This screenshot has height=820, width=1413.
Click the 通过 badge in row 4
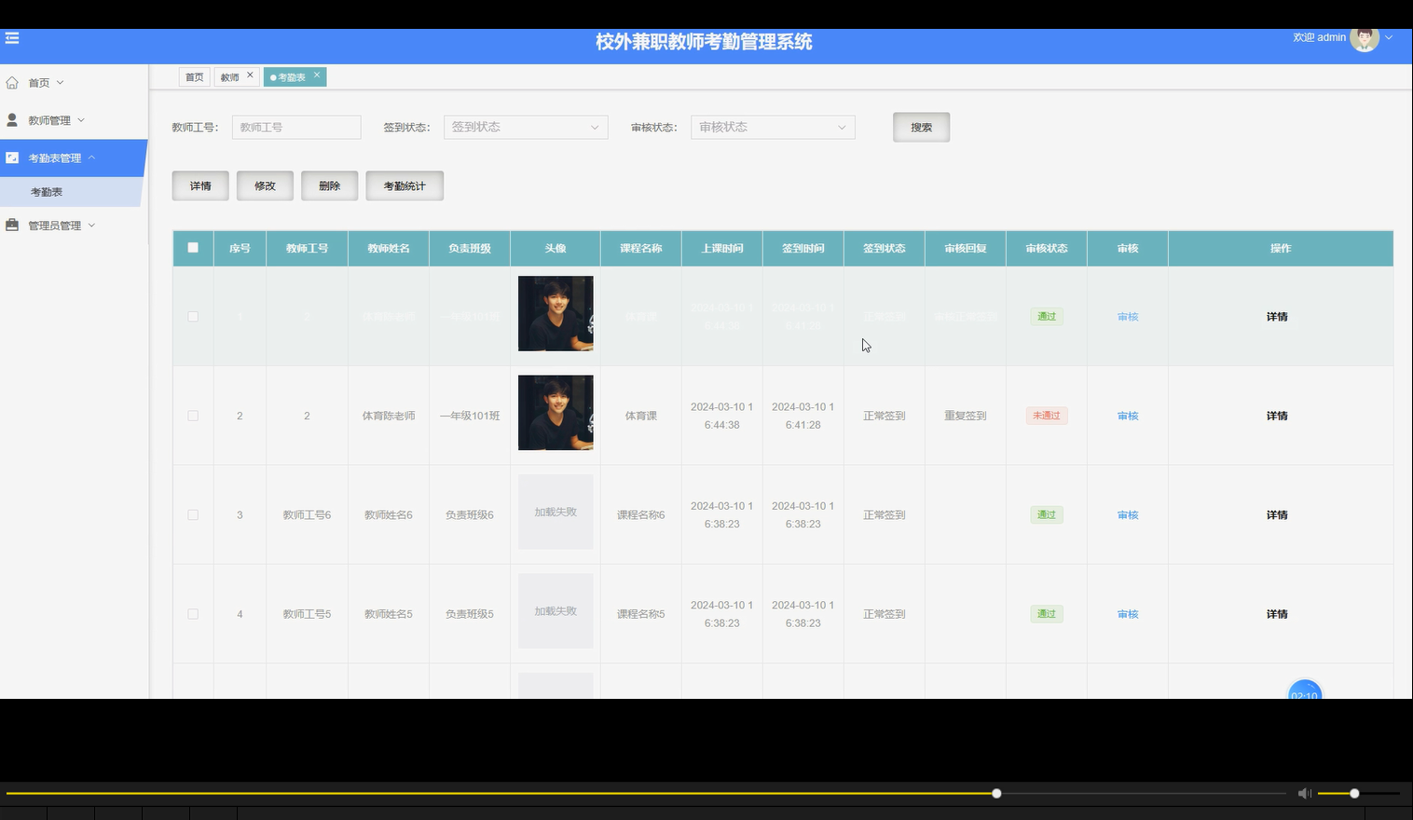pyautogui.click(x=1047, y=614)
